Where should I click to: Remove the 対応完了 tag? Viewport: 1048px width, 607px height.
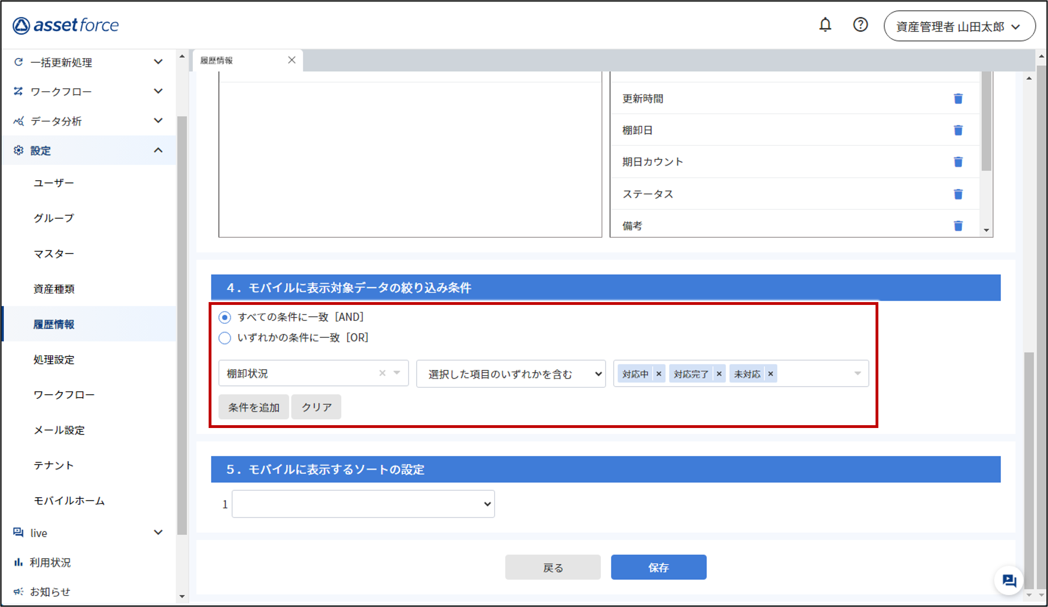click(x=719, y=374)
